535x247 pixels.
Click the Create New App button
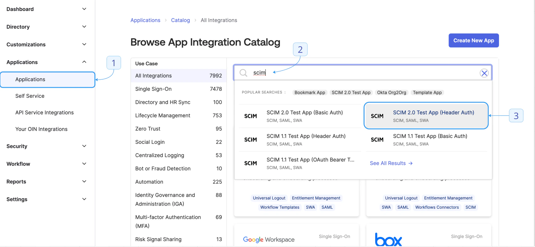point(473,40)
